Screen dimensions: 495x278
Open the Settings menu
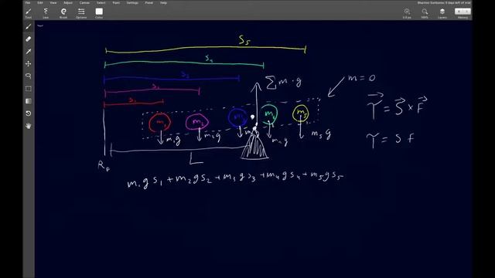coord(132,3)
